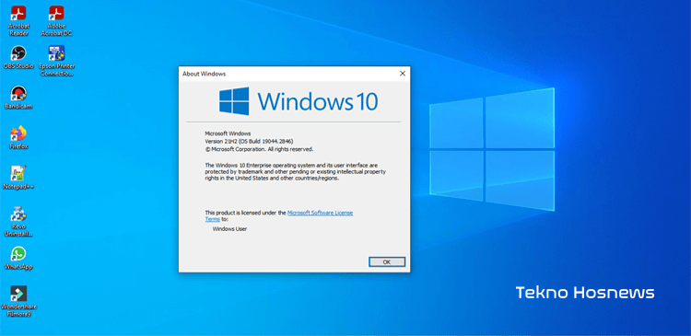Click the Windows User licensee text
The width and height of the screenshot is (691, 336).
229,229
